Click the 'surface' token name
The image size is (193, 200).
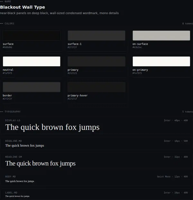8,44
